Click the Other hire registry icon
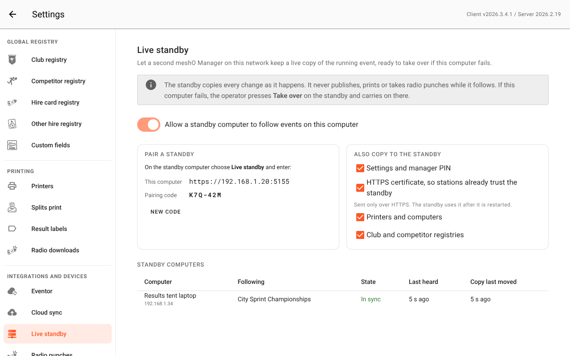 12,124
